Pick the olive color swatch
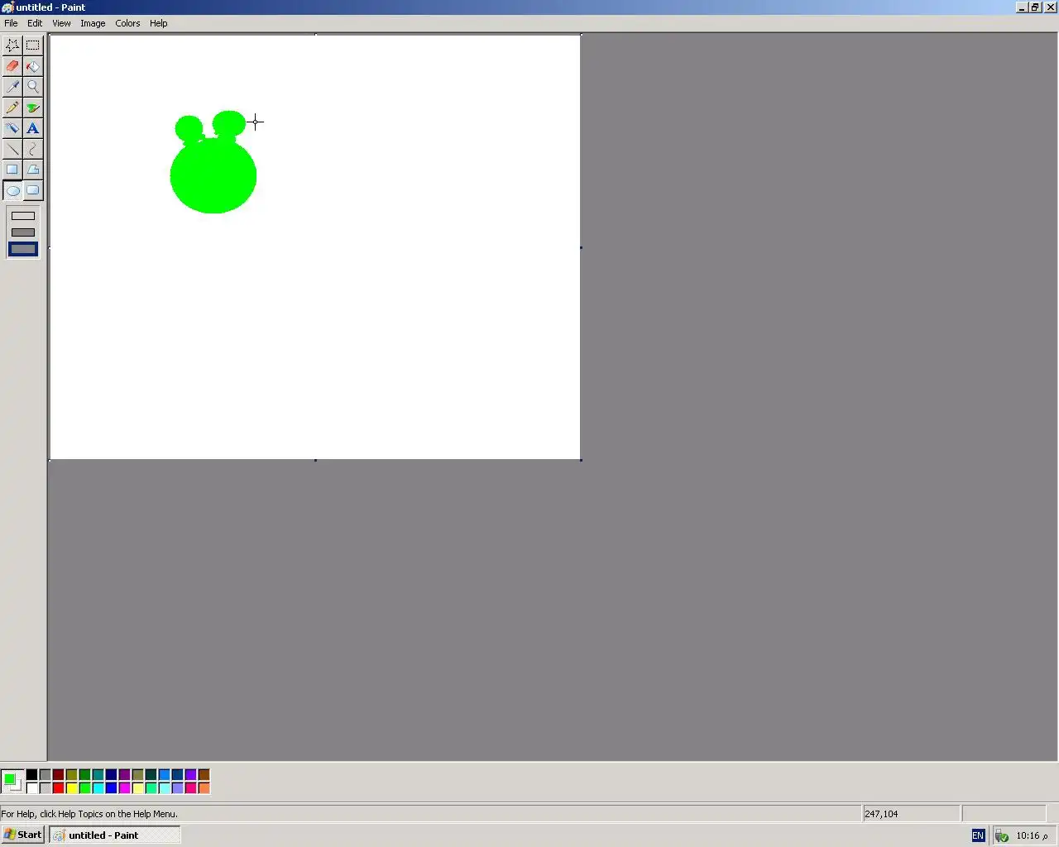The image size is (1059, 847). click(x=71, y=775)
